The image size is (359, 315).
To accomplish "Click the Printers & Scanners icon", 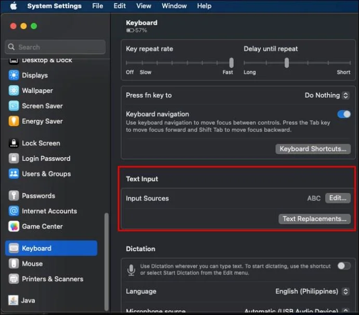I will (14, 279).
